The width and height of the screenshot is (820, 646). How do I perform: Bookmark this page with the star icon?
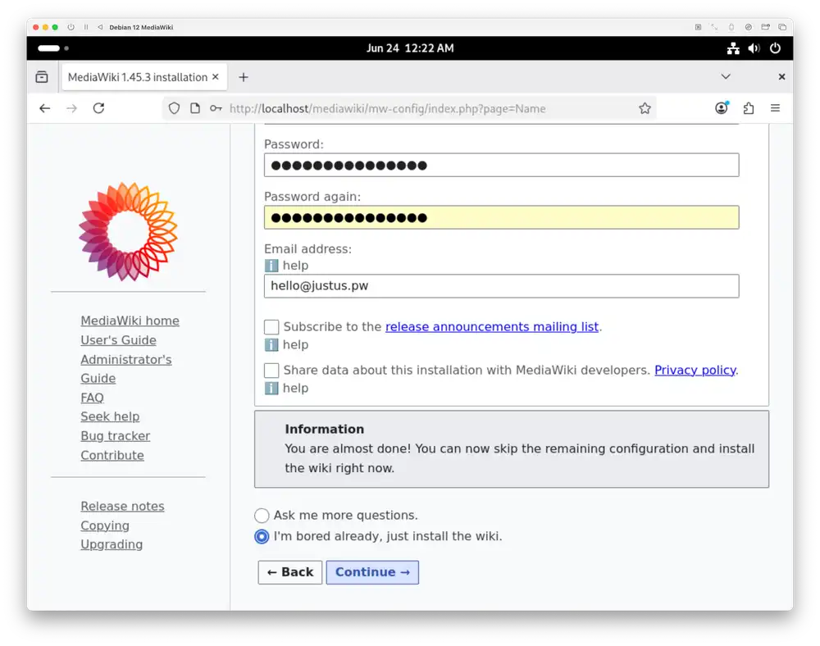coord(645,108)
